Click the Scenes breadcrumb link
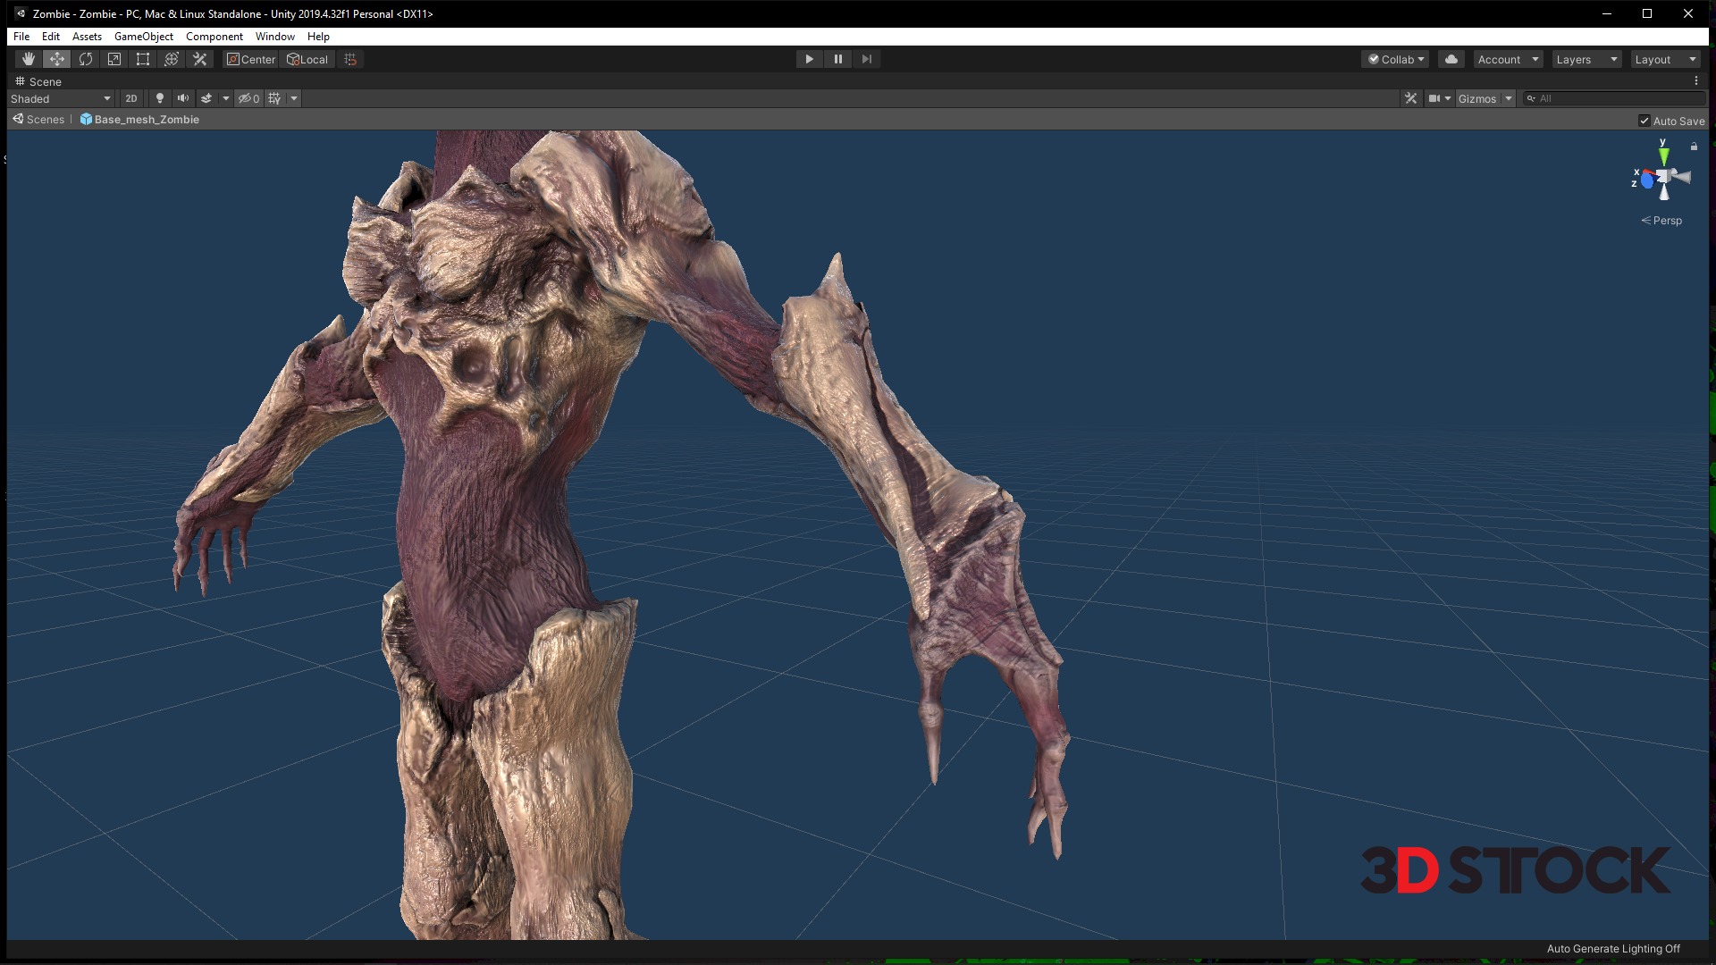1716x965 pixels. pos(45,120)
